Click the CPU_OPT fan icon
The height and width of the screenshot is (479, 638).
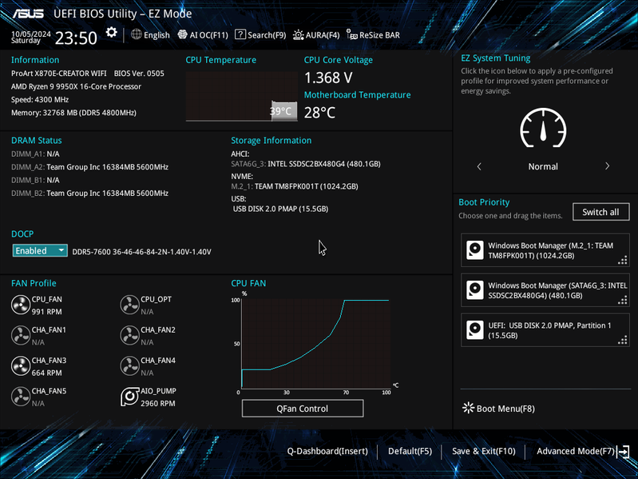(130, 305)
